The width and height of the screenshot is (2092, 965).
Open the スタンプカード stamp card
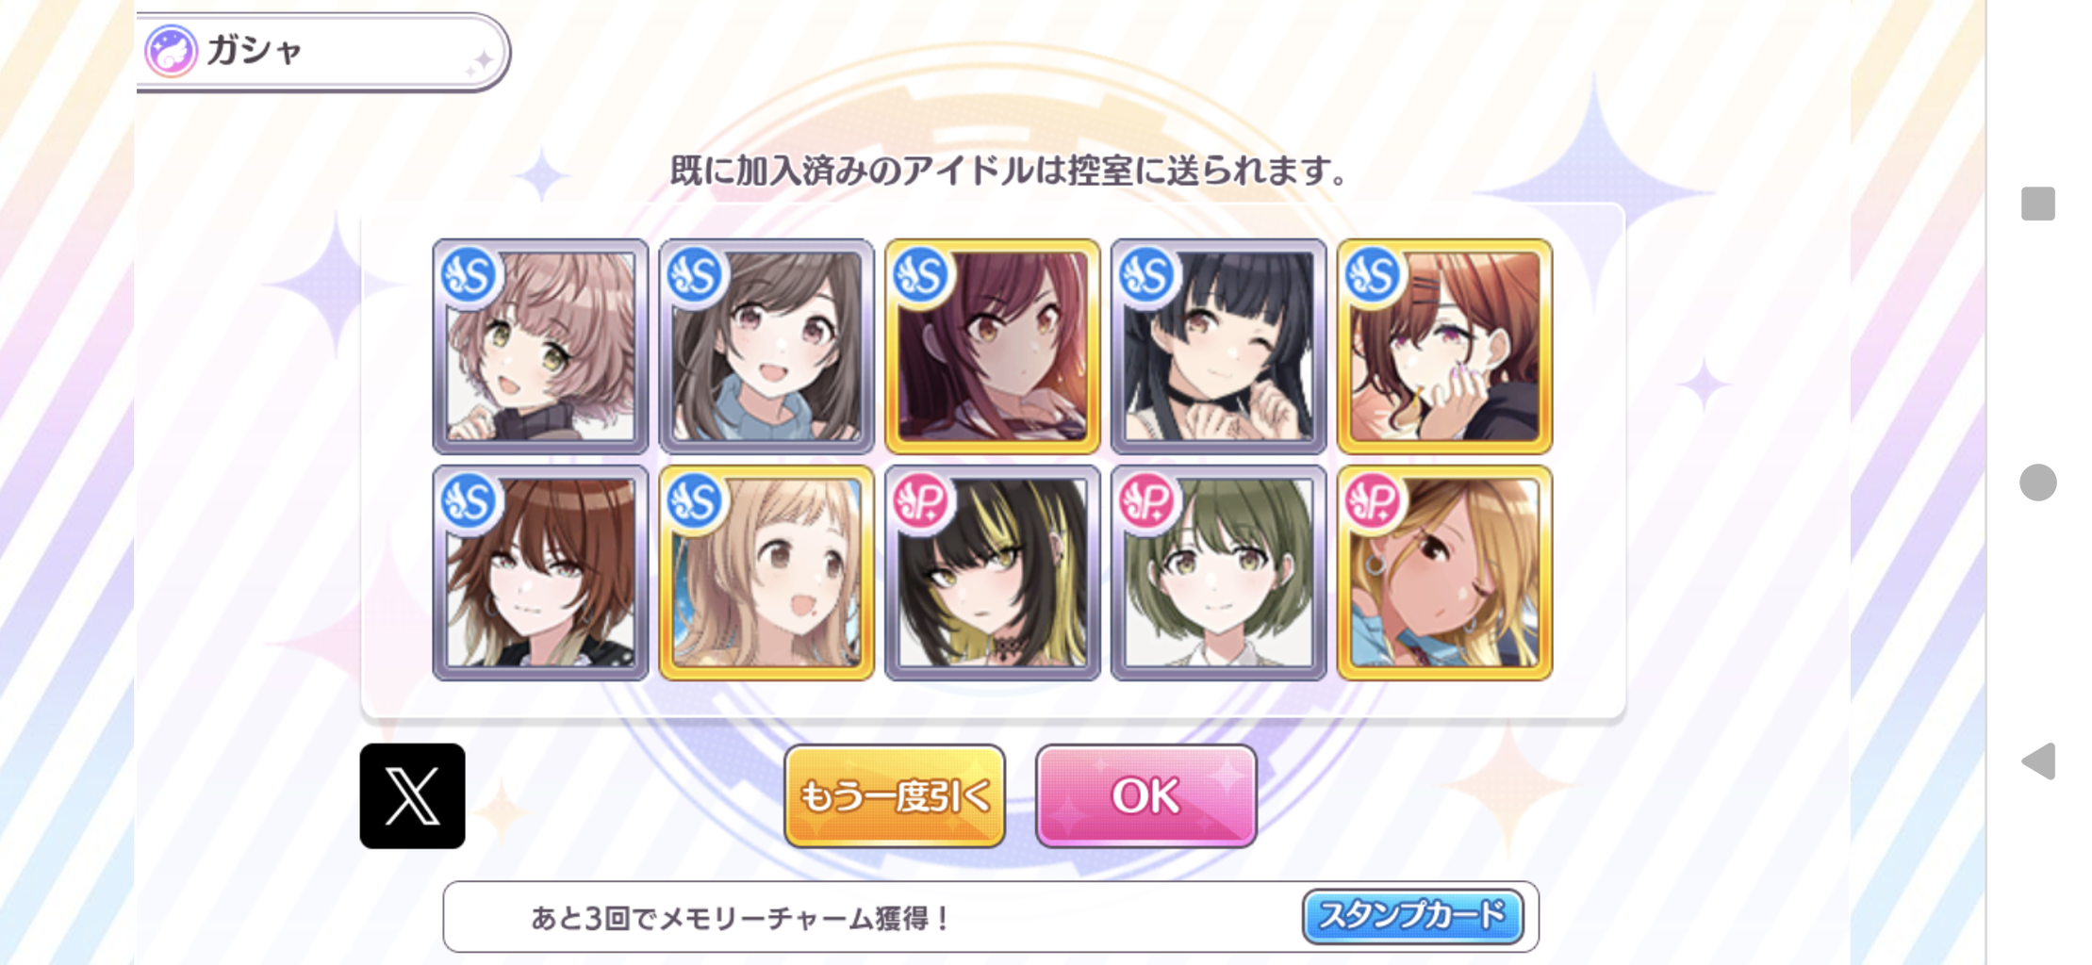(x=1412, y=916)
